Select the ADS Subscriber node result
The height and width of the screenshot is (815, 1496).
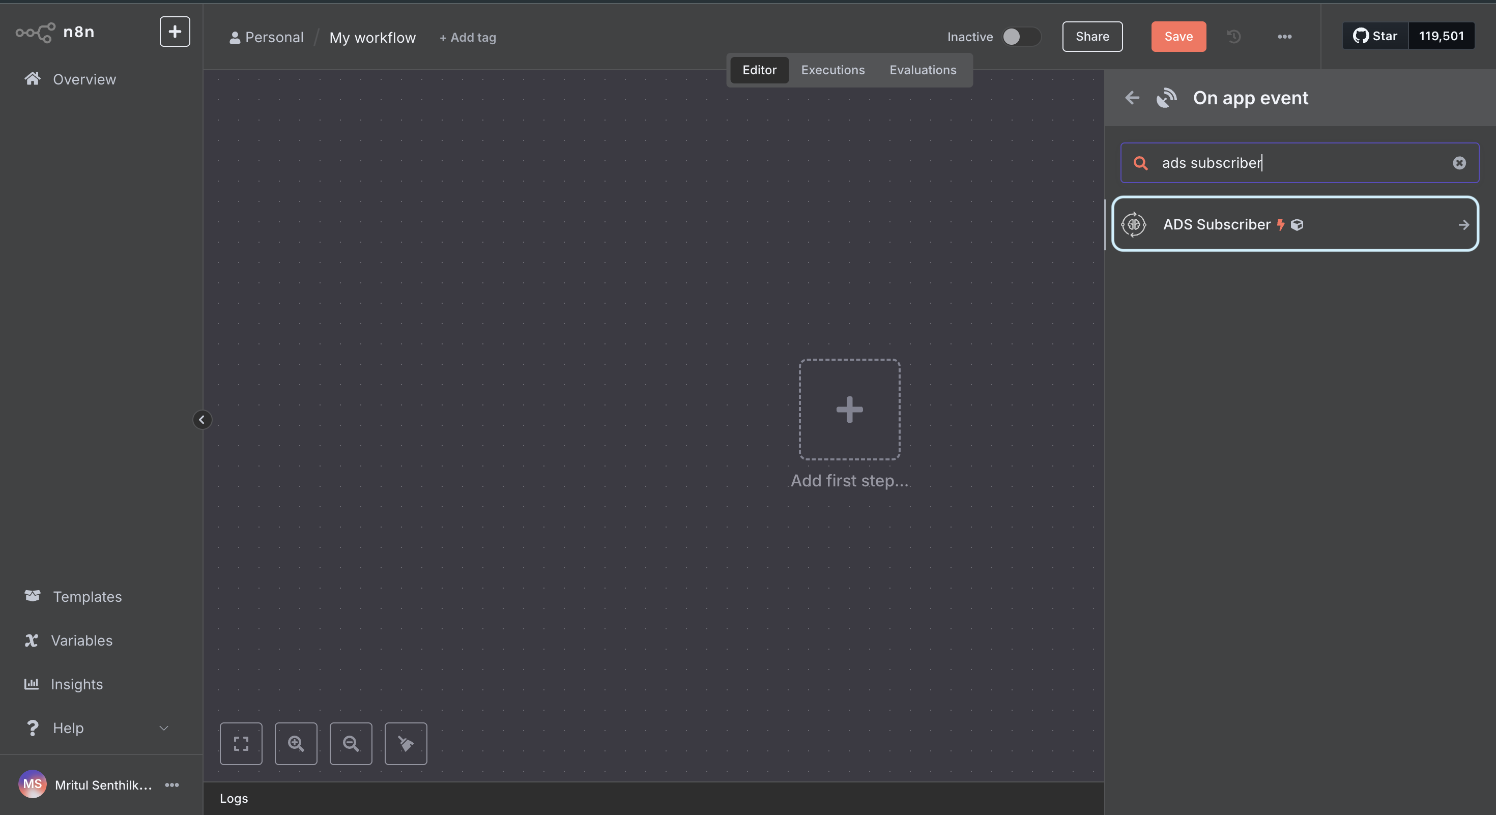tap(1294, 224)
